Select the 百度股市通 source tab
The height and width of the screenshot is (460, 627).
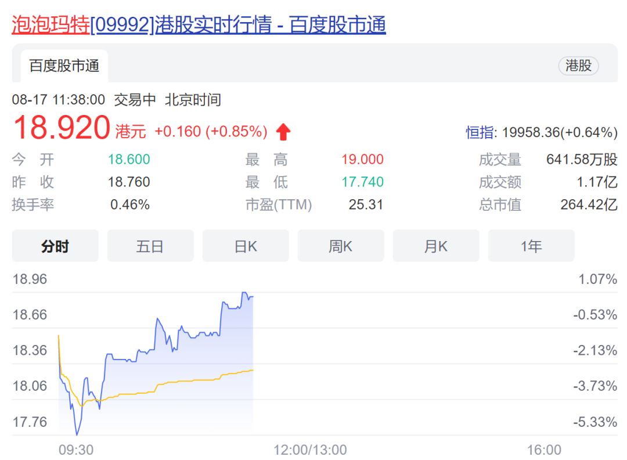64,66
